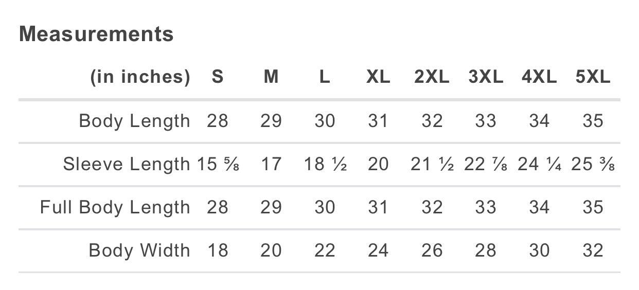
Task: Select the 3XL size column header
Action: tap(486, 77)
